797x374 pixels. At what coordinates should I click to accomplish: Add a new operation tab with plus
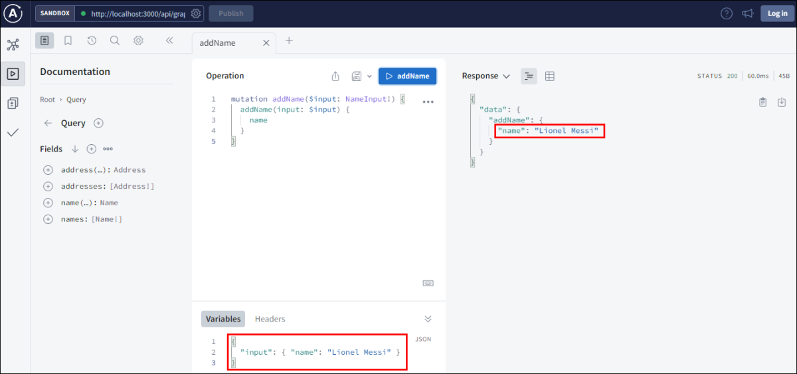(x=289, y=41)
